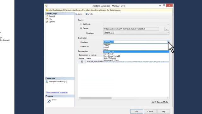Choose ReportServer from the database list
Screen dimensions: 202x114
pyautogui.click(x=136, y=54)
